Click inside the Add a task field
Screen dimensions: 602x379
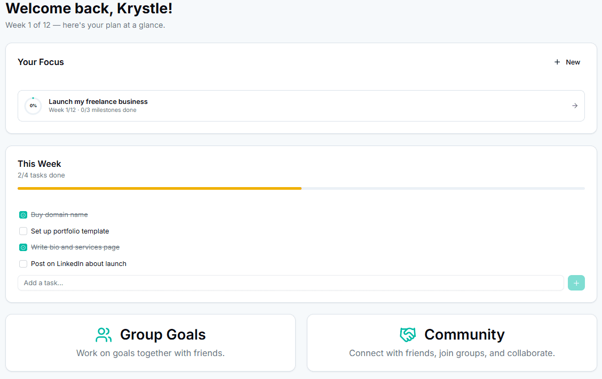[x=213, y=283]
